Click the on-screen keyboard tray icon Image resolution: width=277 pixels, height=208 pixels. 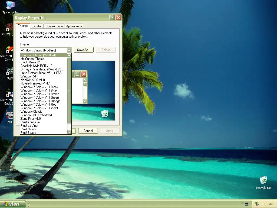coord(247,204)
